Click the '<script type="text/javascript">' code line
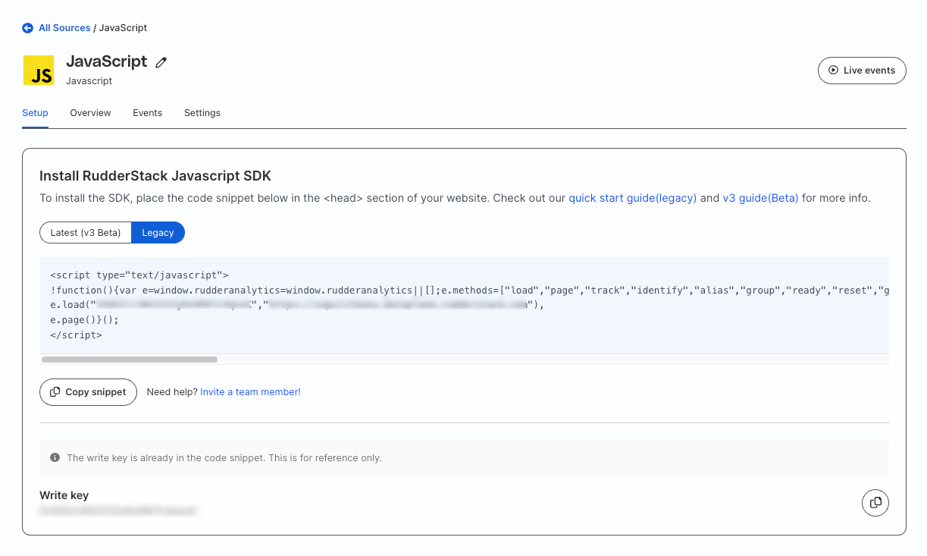The width and height of the screenshot is (927, 556). (x=139, y=275)
